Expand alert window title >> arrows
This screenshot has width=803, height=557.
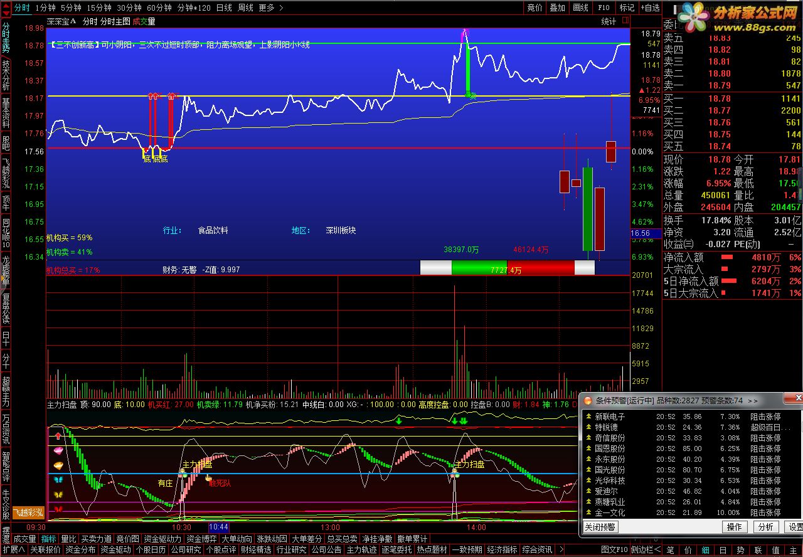point(753,400)
